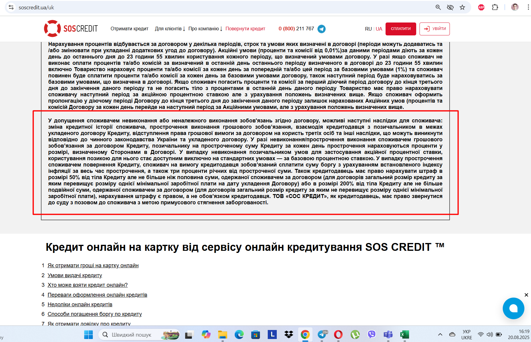This screenshot has height=342, width=531.
Task: Open OneDrive cloud tray icon
Action: (x=452, y=334)
